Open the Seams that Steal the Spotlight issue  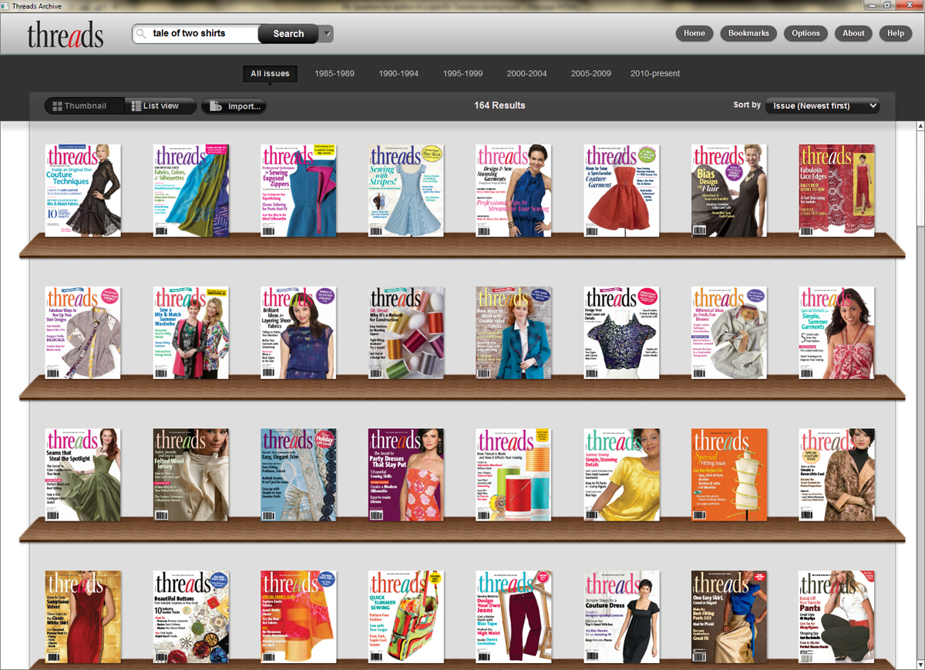click(x=83, y=475)
